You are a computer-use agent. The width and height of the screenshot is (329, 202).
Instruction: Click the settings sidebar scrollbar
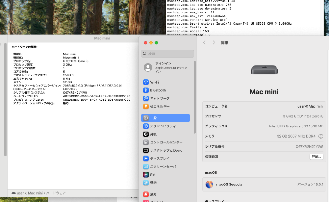click(x=195, y=97)
